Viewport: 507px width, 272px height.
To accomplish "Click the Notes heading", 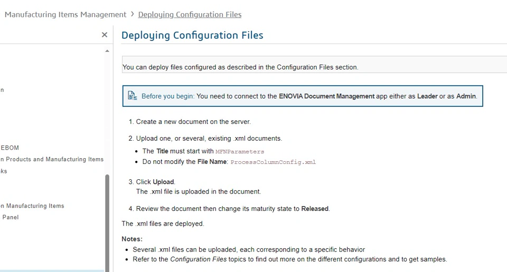I will [132, 239].
